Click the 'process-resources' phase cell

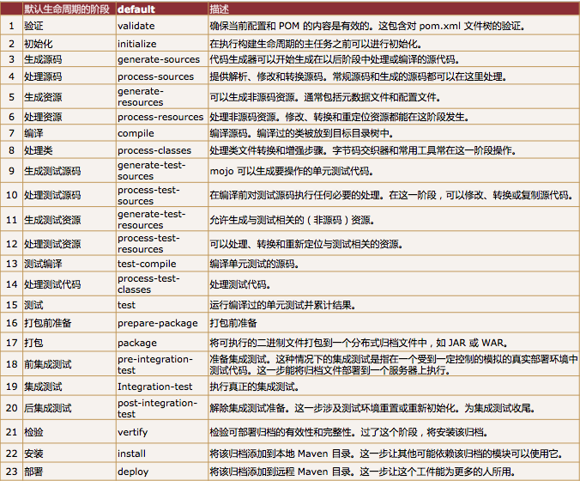pos(160,117)
